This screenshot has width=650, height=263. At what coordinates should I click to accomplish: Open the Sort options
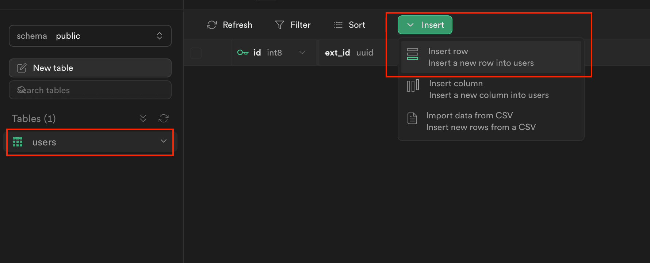pos(349,25)
